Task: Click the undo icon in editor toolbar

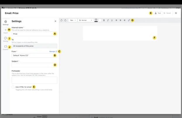Action: pyautogui.click(x=61, y=20)
